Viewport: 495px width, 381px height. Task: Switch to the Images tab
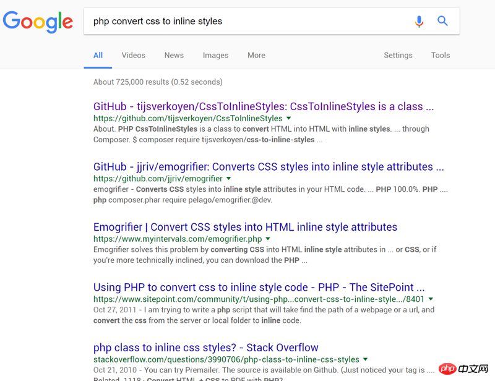(x=215, y=55)
